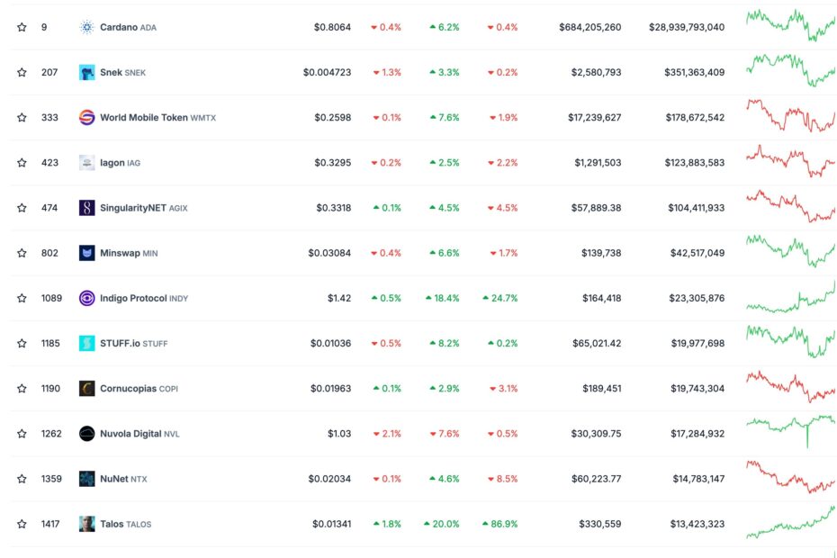The height and width of the screenshot is (558, 837).
Task: Star Indigo Protocol as a favorite
Action: tap(22, 298)
